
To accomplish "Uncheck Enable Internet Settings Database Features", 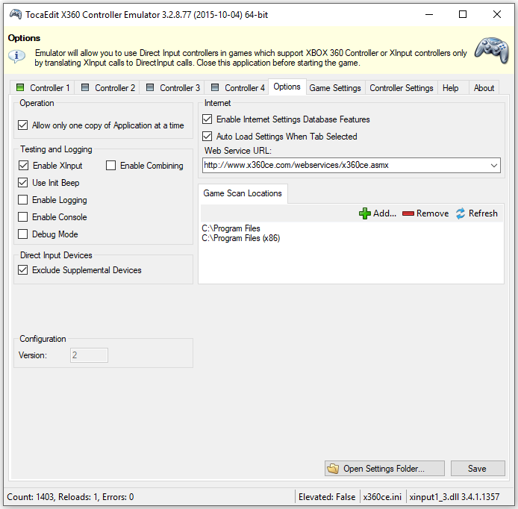I will pyautogui.click(x=207, y=119).
